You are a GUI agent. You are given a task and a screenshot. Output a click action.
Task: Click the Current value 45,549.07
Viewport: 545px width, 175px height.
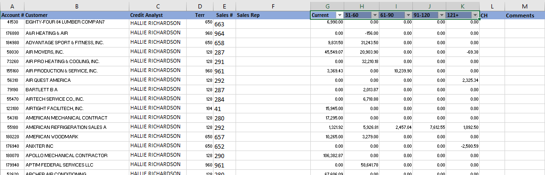click(x=327, y=52)
